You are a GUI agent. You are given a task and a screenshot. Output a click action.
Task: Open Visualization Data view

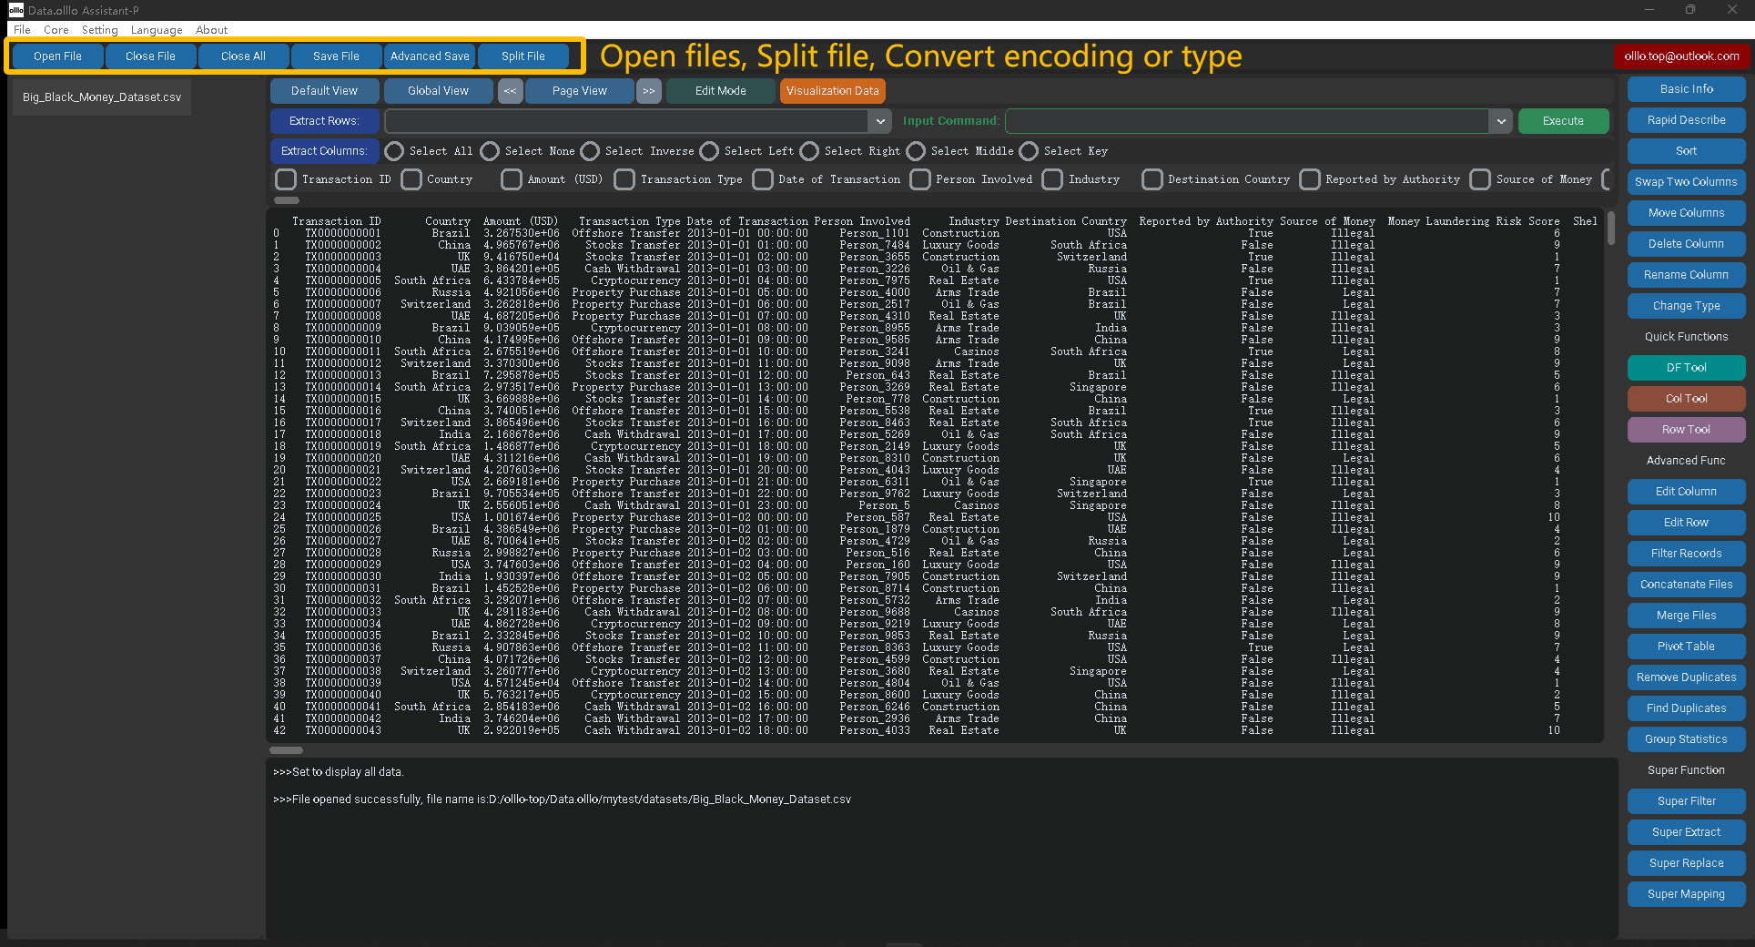coord(832,91)
